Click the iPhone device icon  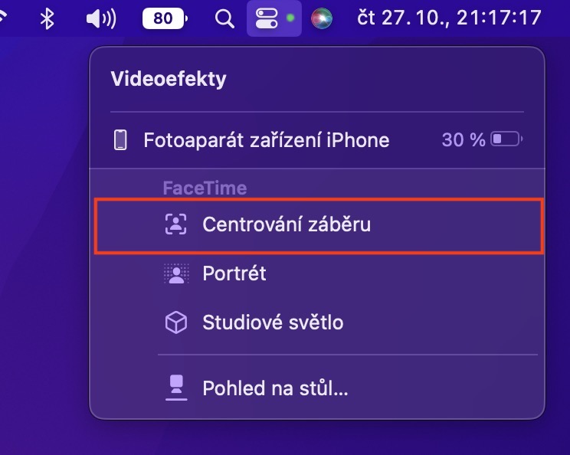[x=120, y=140]
